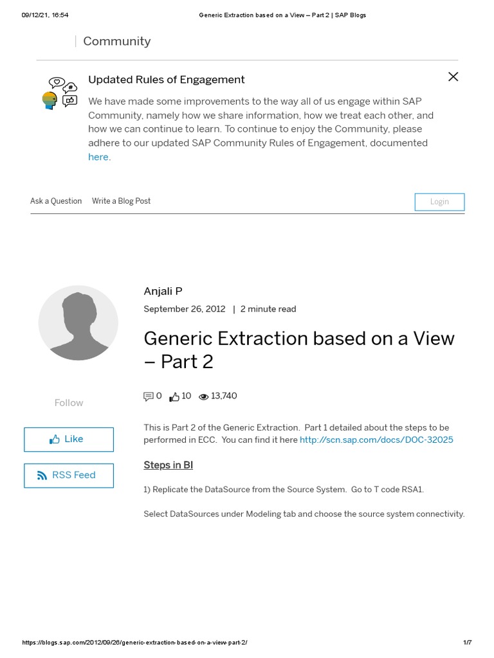Open the scn.sap.com DOC-32025 link
Viewport: 494px width, 658px height.
click(376, 440)
